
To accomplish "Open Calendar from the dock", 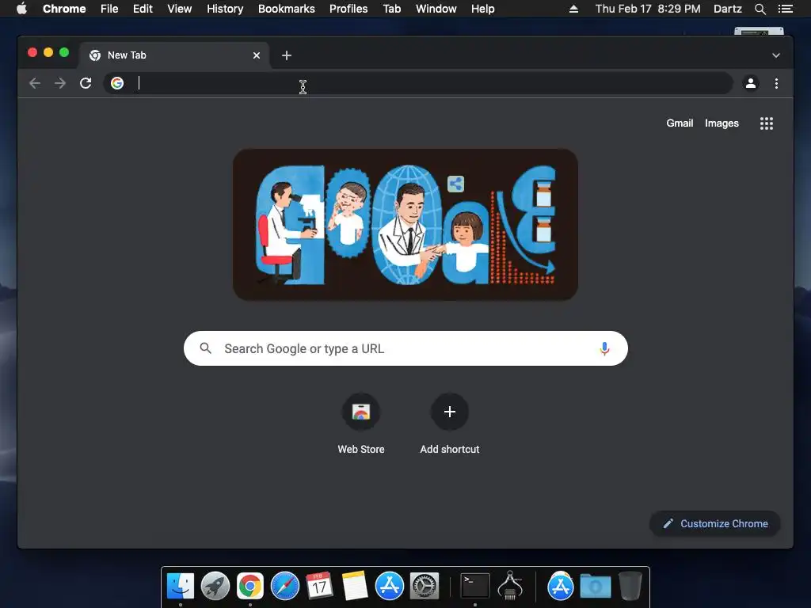I will click(319, 587).
